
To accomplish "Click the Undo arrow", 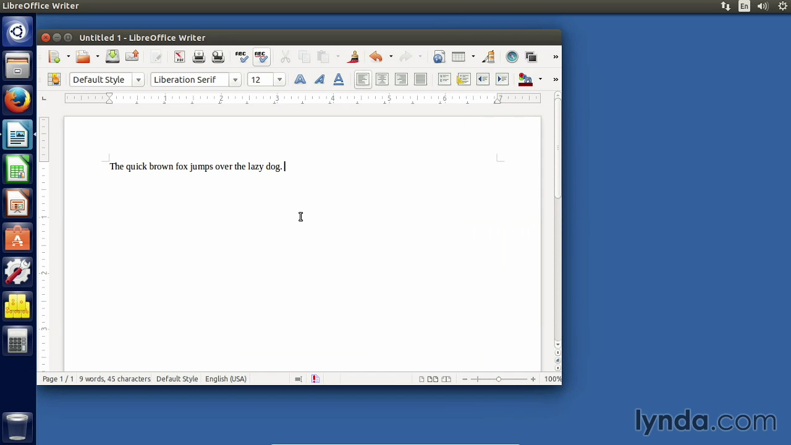I will 376,57.
